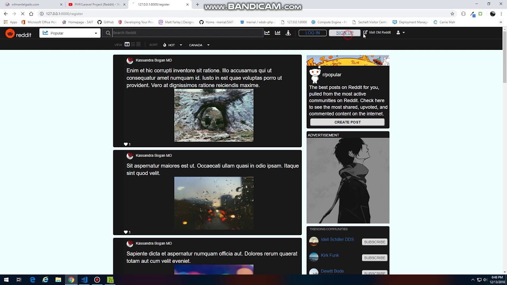
Task: Like the post with rock arch image
Action: [126, 144]
